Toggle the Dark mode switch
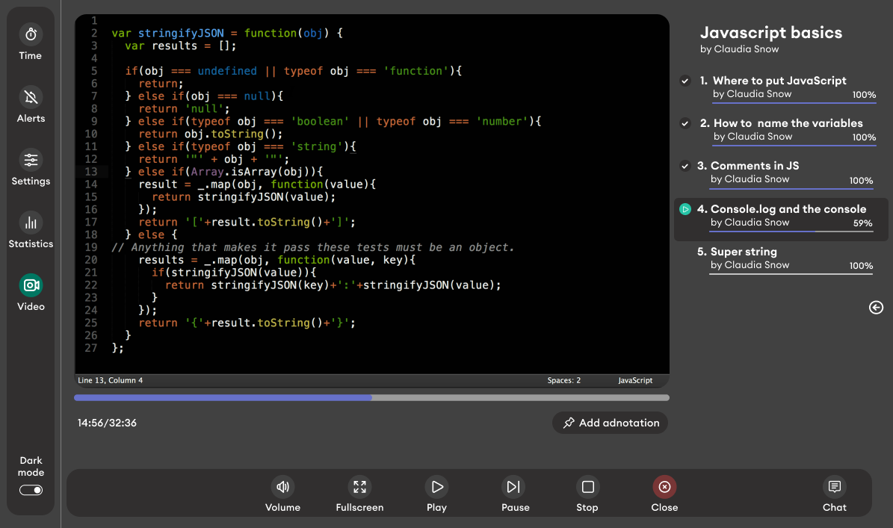Viewport: 893px width, 528px height. [31, 490]
